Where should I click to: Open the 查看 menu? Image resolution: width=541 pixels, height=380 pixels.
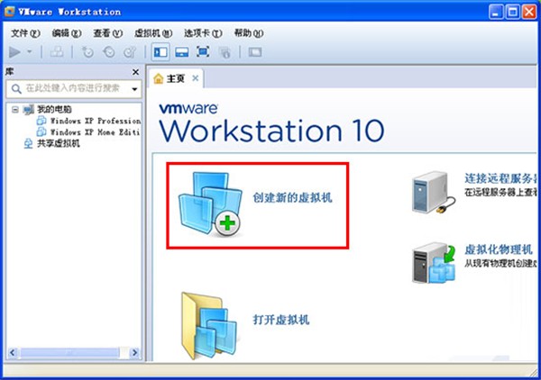point(107,33)
